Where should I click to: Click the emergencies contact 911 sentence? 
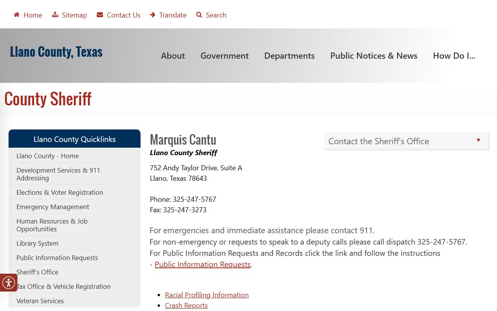coord(262,231)
